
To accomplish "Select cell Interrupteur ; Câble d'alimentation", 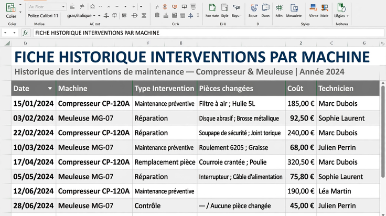I will pyautogui.click(x=241, y=177).
